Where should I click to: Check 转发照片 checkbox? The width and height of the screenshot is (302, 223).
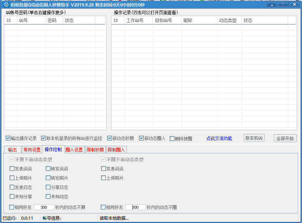tap(48, 178)
